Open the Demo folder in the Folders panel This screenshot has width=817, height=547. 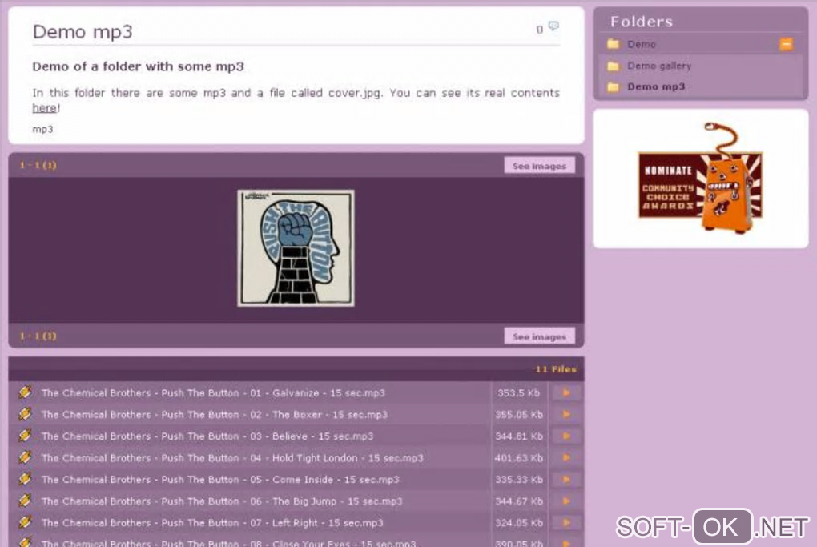tap(642, 44)
